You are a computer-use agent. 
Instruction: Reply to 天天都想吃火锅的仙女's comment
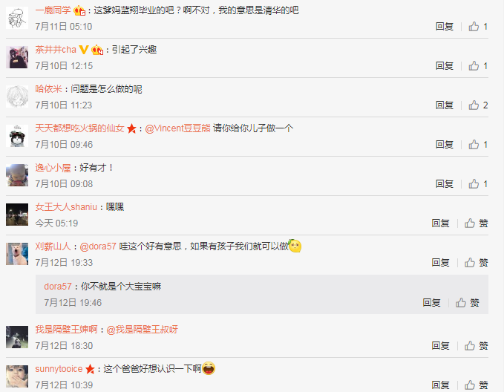coord(444,145)
